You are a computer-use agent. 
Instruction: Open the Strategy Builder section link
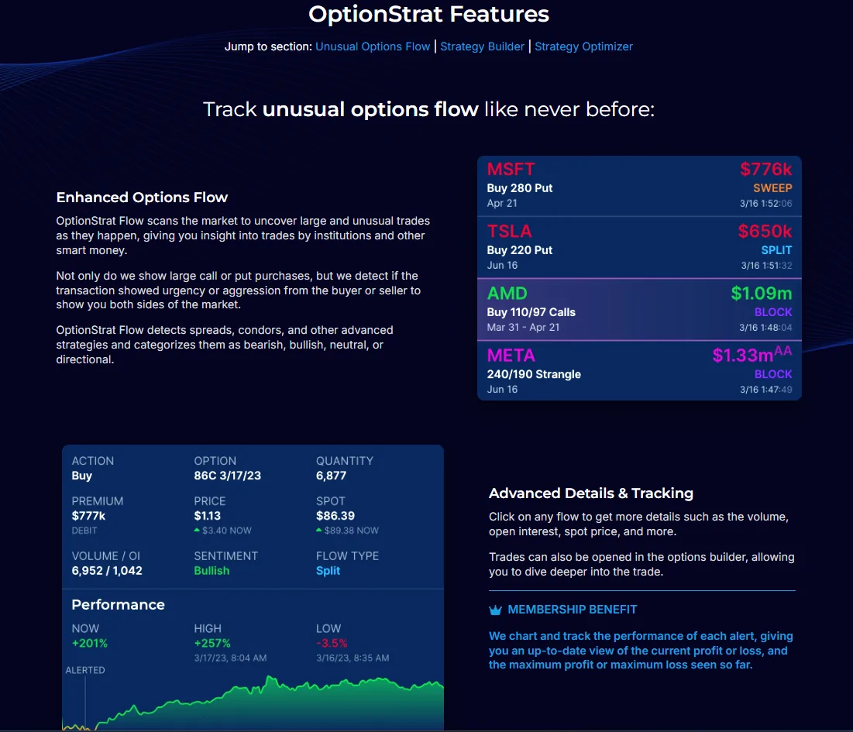point(482,46)
